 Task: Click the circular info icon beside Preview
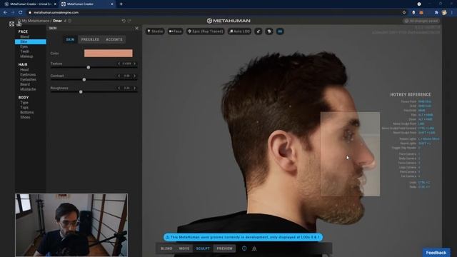pyautogui.click(x=244, y=248)
